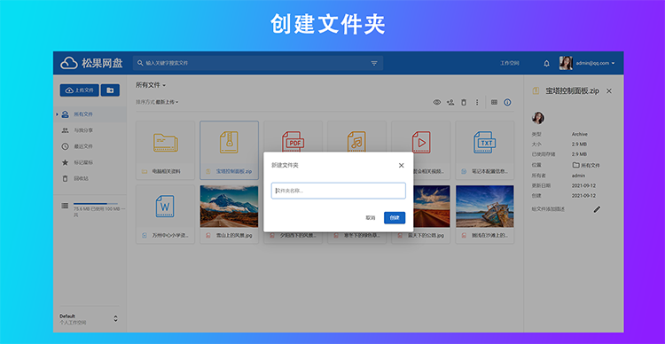Focus the 文件夹名称 input field
This screenshot has height=344, width=665.
pyautogui.click(x=339, y=191)
